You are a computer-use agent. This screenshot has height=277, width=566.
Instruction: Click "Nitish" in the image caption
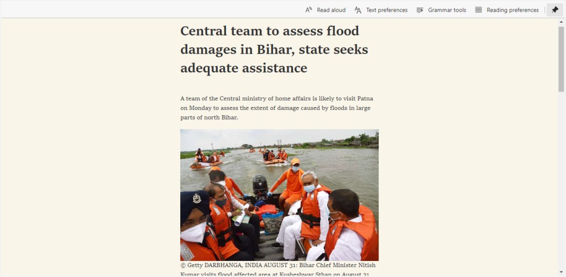point(367,265)
